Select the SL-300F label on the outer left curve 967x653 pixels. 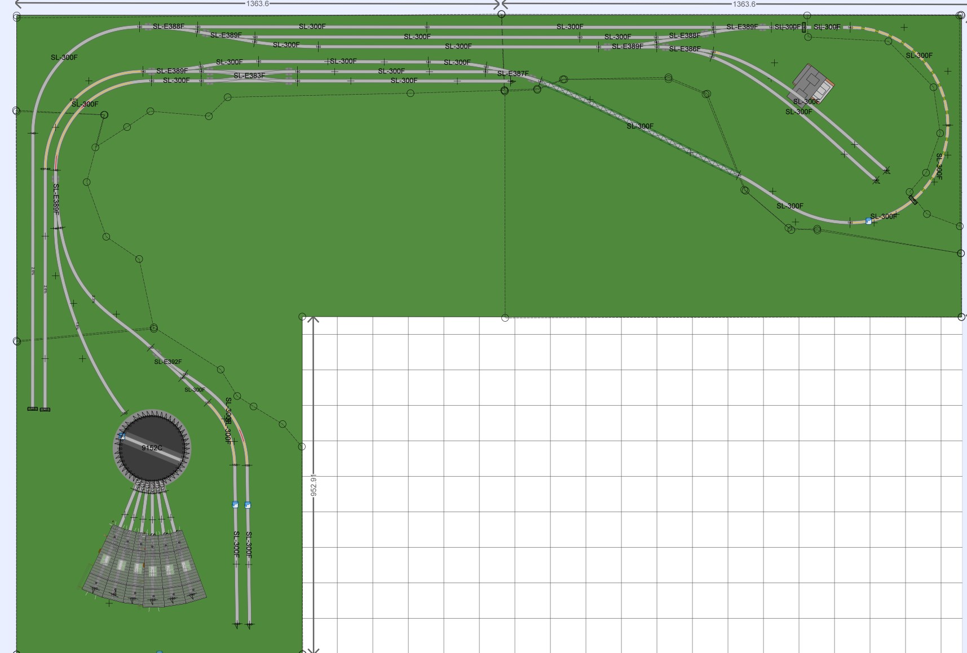pyautogui.click(x=64, y=57)
